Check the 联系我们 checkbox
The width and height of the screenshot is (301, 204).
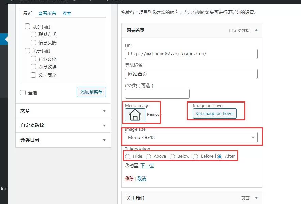[27, 27]
